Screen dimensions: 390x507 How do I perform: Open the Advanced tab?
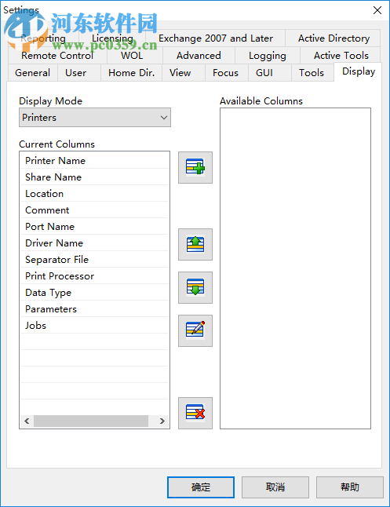(x=199, y=55)
